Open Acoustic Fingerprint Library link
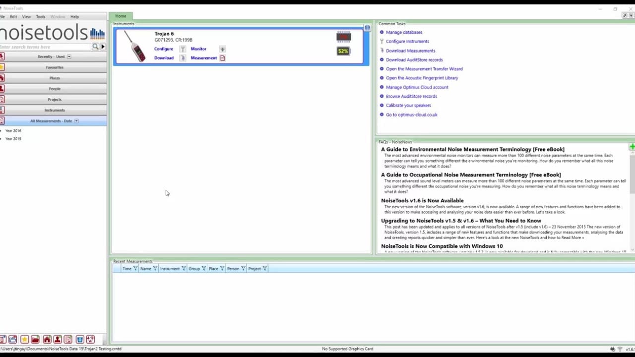Screen dimensions: 635x357 tap(422, 78)
